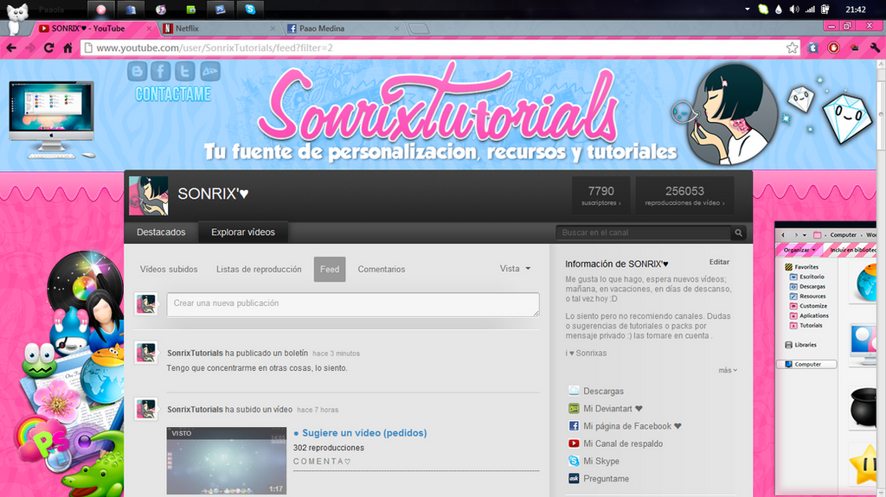Open the Photoshop taskbar icon
Screen dimensions: 886x497
point(221,9)
